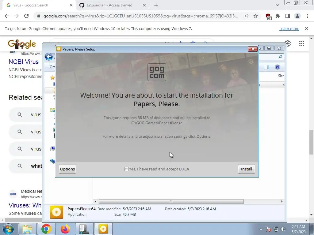314x235 pixels.
Task: Open the Chrome three-dot menu
Action: click(x=307, y=16)
